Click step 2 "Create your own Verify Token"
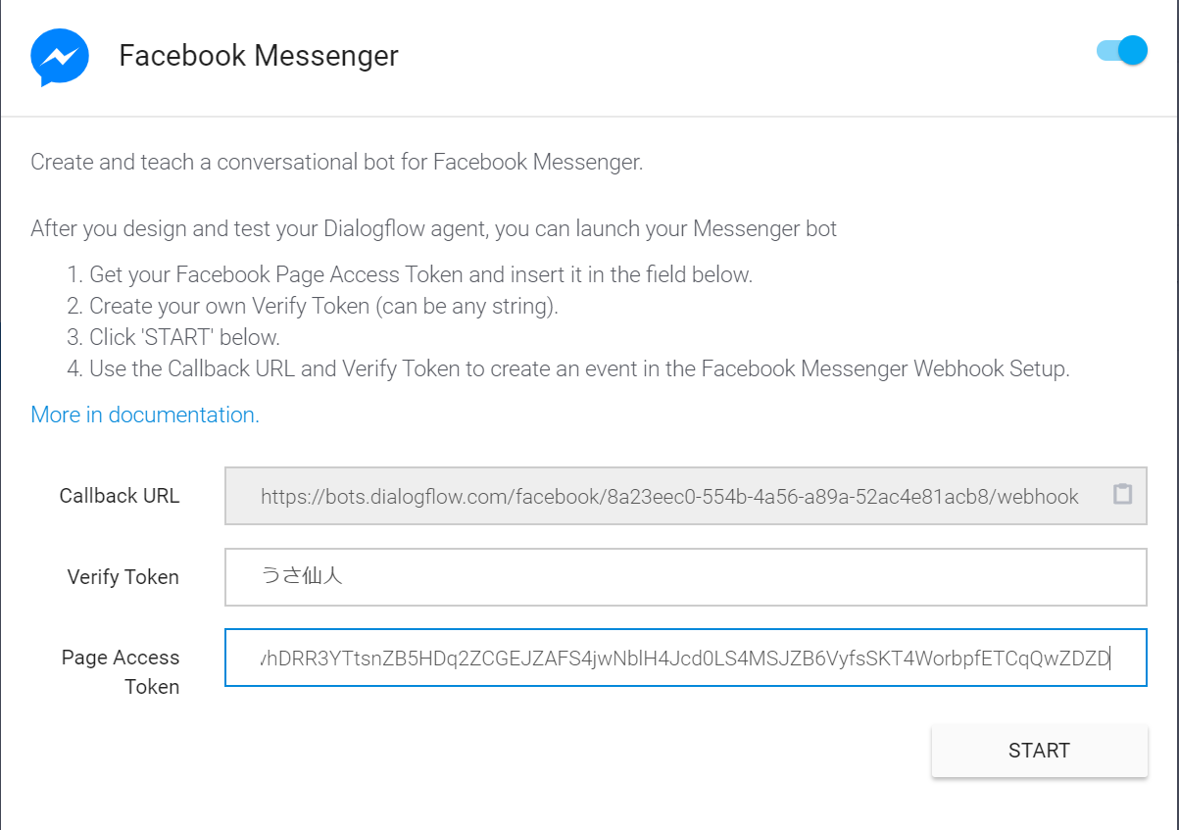The image size is (1179, 830). (323, 306)
